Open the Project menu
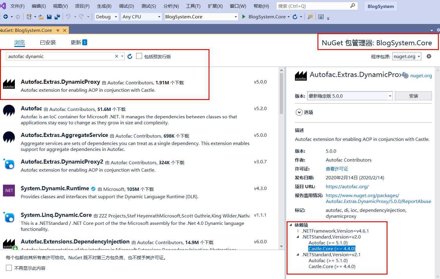The height and width of the screenshot is (279, 440). (82, 6)
